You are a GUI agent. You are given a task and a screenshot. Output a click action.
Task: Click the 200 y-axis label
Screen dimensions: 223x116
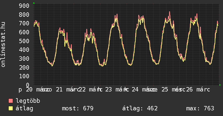25,67
